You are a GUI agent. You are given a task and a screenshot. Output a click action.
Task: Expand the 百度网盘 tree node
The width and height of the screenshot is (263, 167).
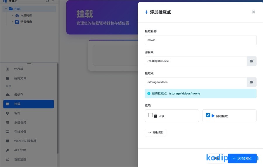[x=12, y=15]
